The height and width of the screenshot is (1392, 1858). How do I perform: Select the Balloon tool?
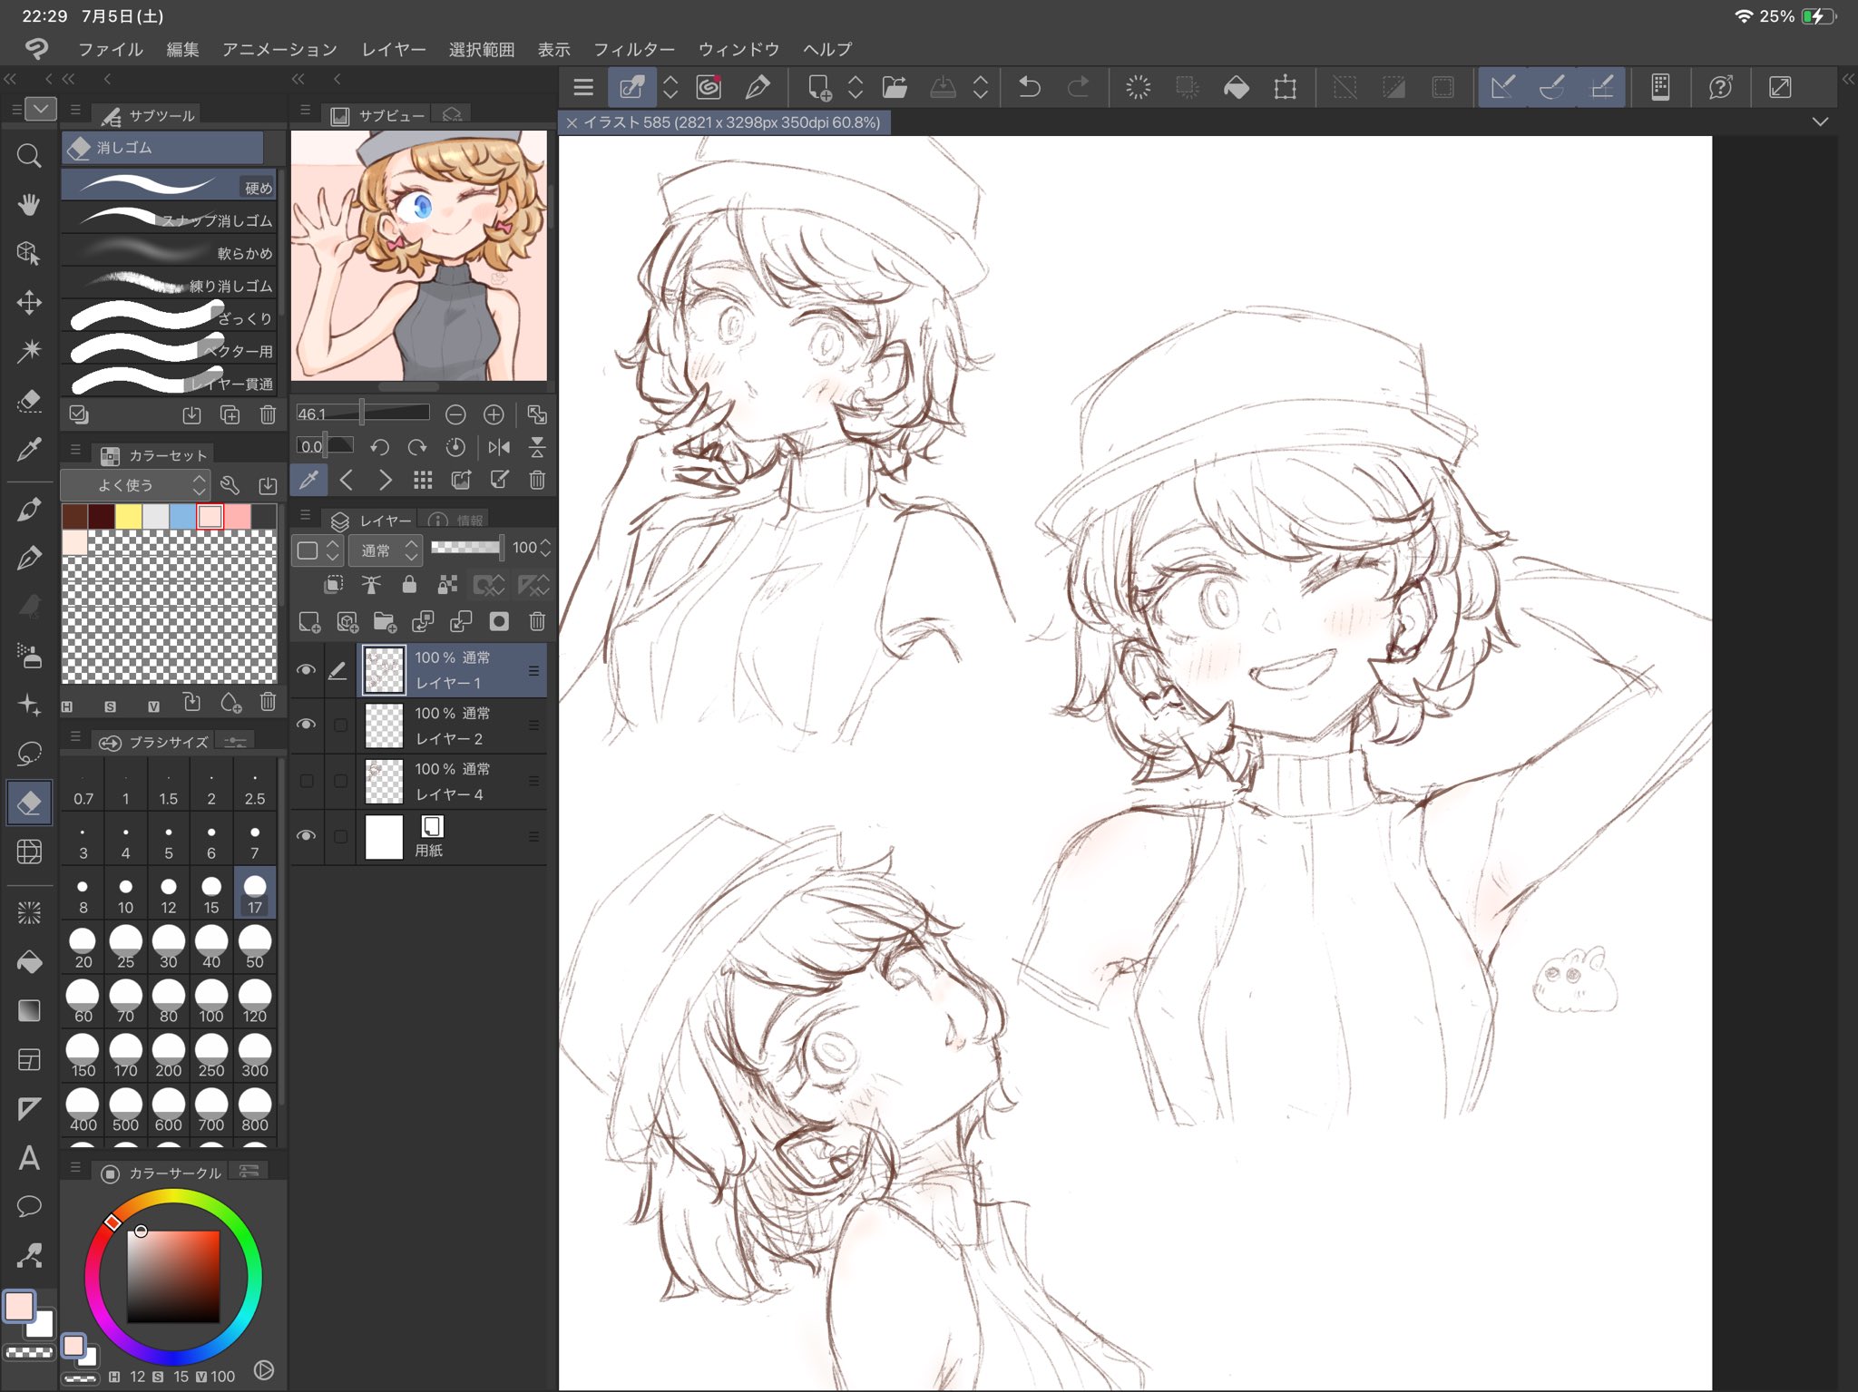click(x=29, y=1206)
